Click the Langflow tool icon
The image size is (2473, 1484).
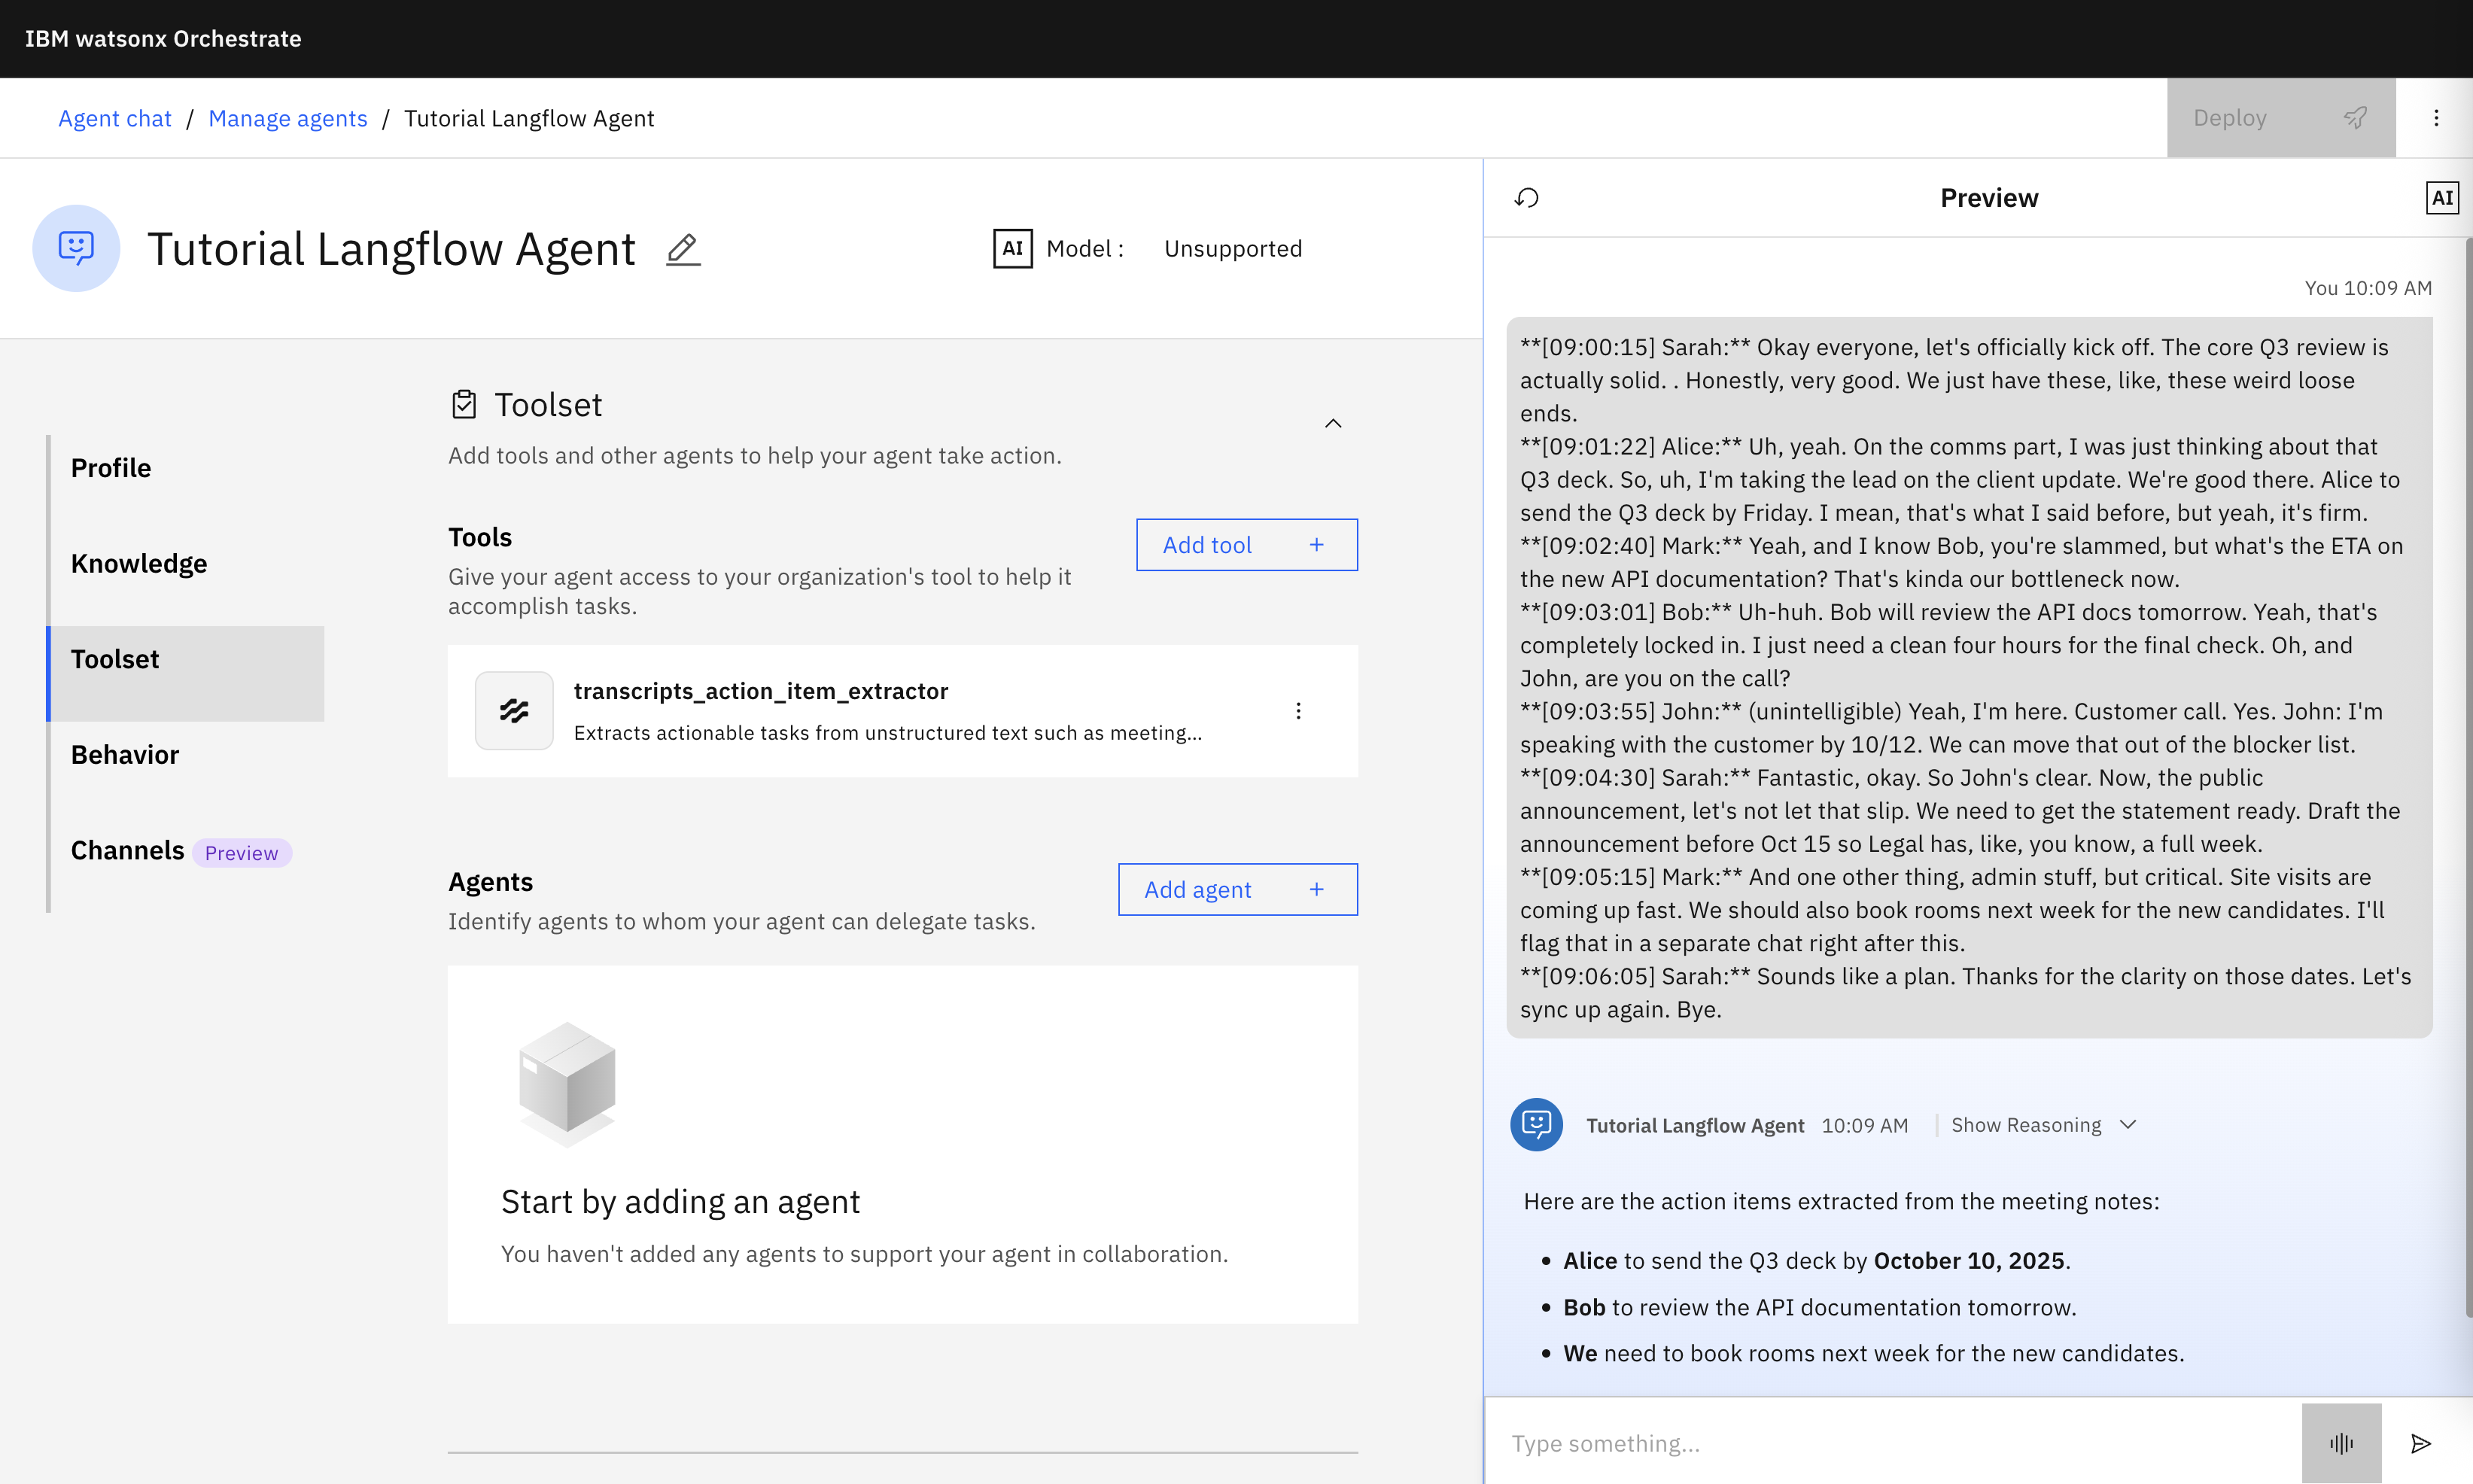tap(514, 711)
